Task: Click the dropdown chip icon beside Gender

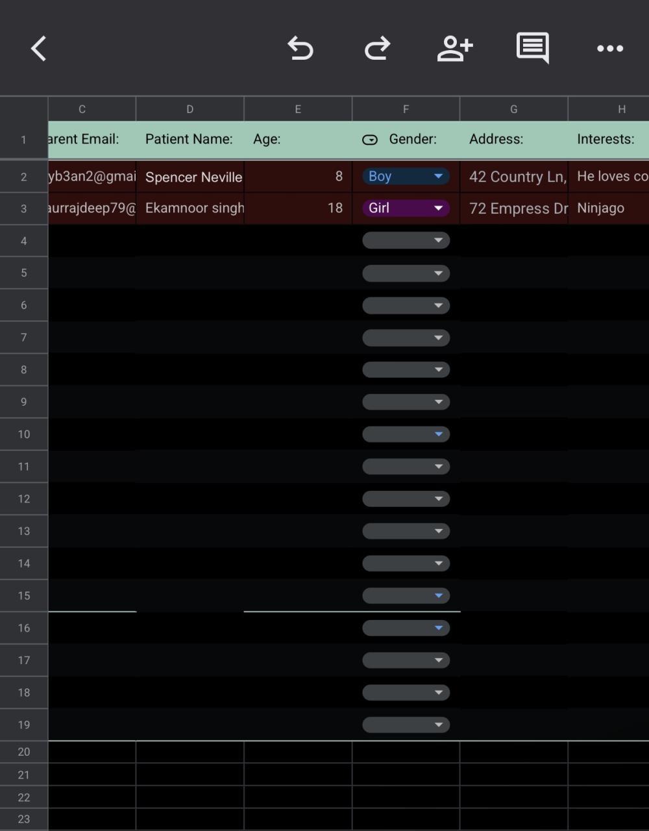Action: [x=370, y=140]
